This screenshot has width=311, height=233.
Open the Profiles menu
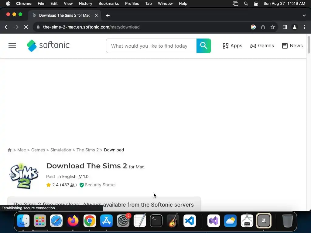[x=132, y=4]
